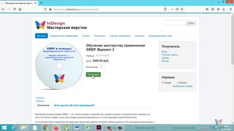The height and width of the screenshot is (131, 234).
Task: Open a new tab with plus button
Action: coord(41,3)
